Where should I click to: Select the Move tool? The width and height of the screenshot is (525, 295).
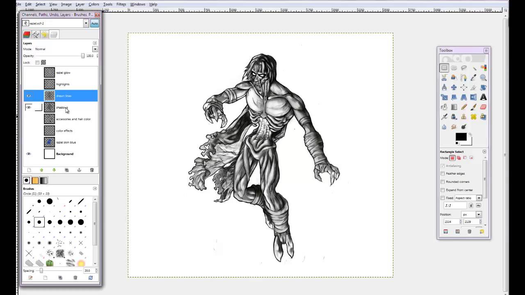[x=454, y=87]
